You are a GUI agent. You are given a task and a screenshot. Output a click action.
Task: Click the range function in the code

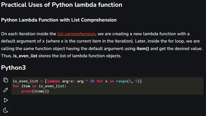click(x=121, y=81)
